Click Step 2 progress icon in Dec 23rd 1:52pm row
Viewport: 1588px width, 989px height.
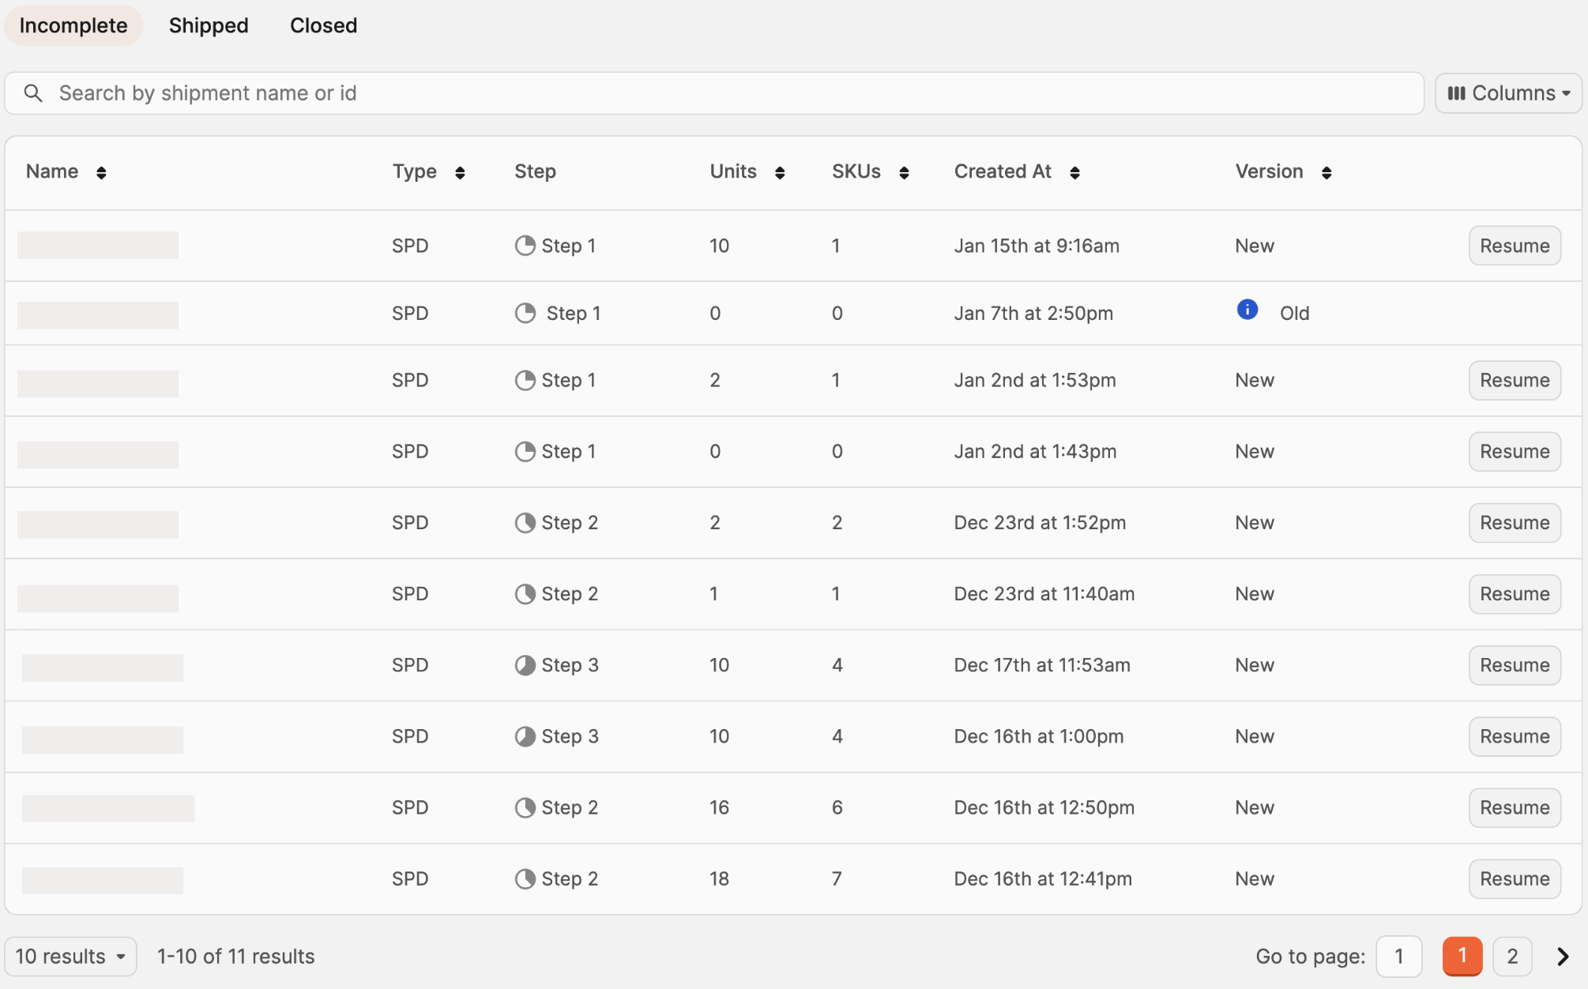click(525, 522)
